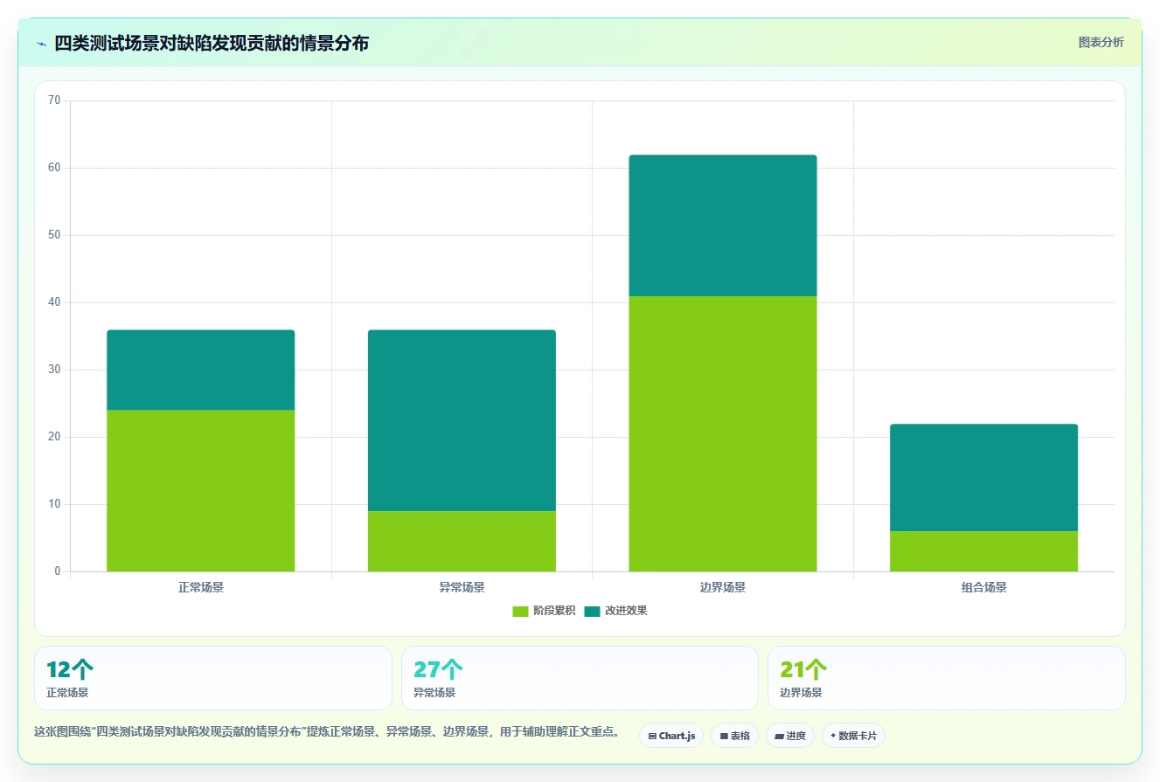This screenshot has width=1160, height=782.
Task: Click the green 阶段累积 bar for 边界场景
Action: pos(723,433)
